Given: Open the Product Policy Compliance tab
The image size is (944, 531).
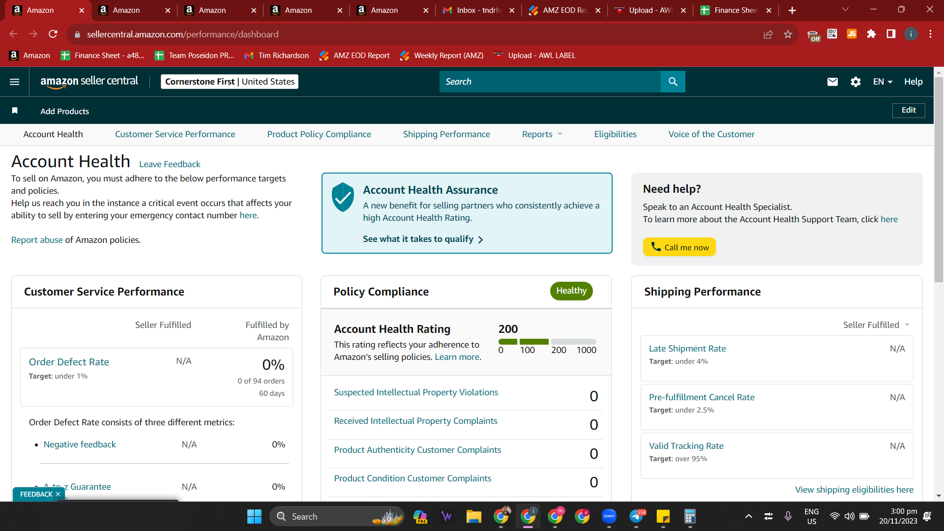Looking at the screenshot, I should tap(319, 134).
